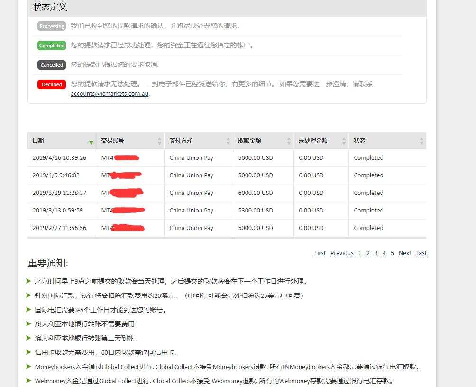This screenshot has width=476, height=387.
Task: Sort by 交易账号 column arrows
Action: coord(159,141)
